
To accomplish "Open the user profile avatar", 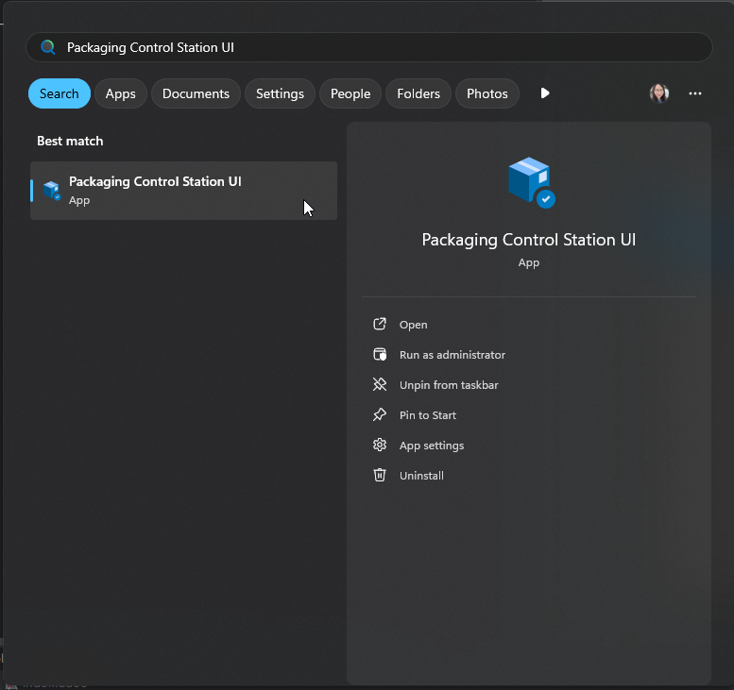I will click(x=659, y=93).
